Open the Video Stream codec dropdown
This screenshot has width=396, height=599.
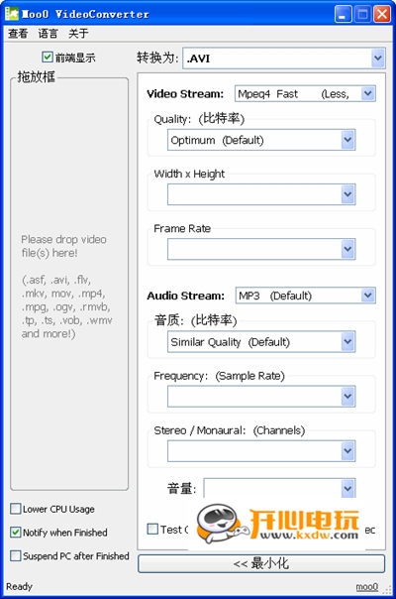pos(305,93)
